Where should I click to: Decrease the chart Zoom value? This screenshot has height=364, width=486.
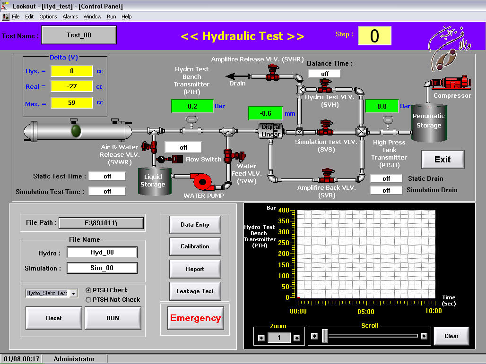tap(261, 338)
